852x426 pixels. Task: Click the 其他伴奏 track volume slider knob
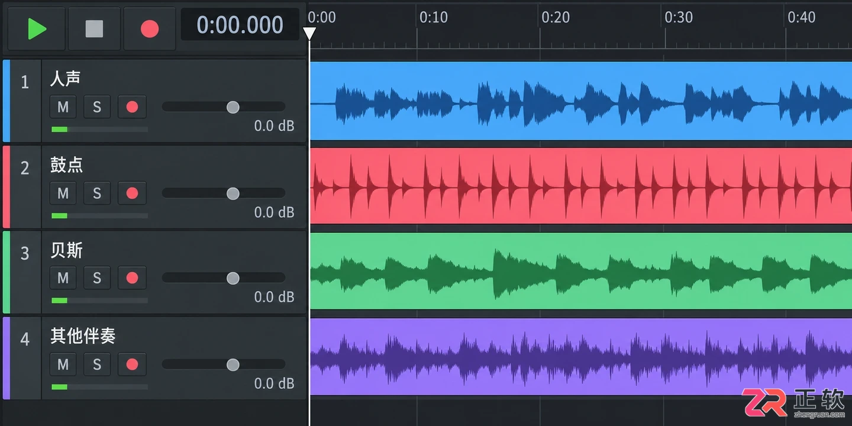[x=233, y=364]
